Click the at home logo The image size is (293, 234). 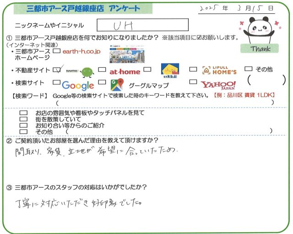(x=124, y=71)
